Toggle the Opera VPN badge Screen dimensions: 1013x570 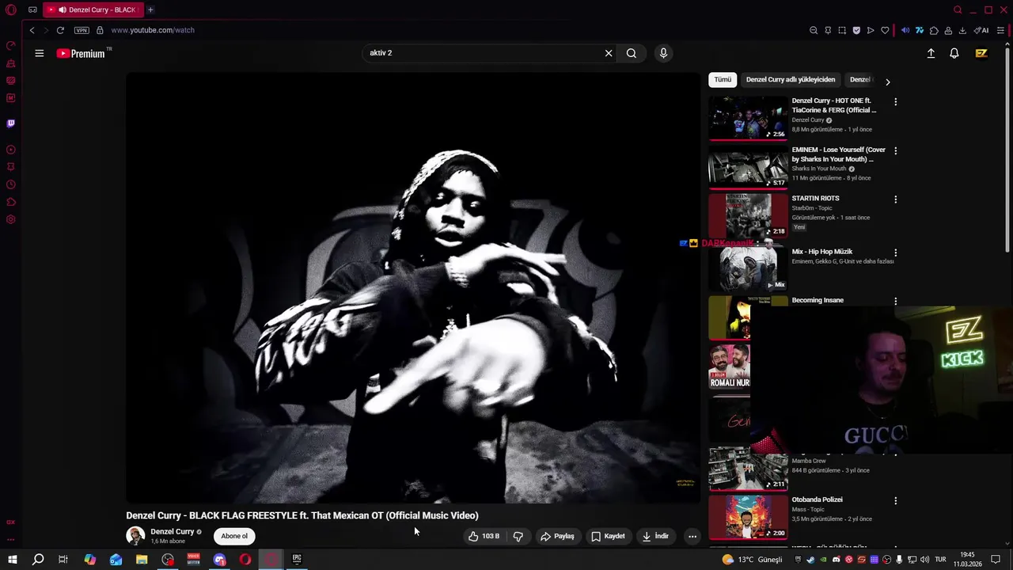(x=82, y=30)
